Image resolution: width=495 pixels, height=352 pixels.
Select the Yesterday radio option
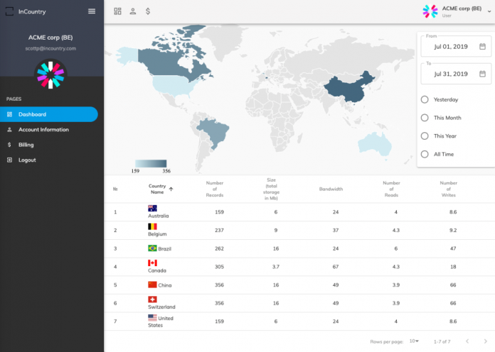[425, 100]
